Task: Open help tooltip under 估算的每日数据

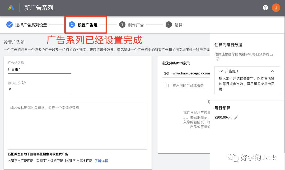Action: (x=217, y=59)
